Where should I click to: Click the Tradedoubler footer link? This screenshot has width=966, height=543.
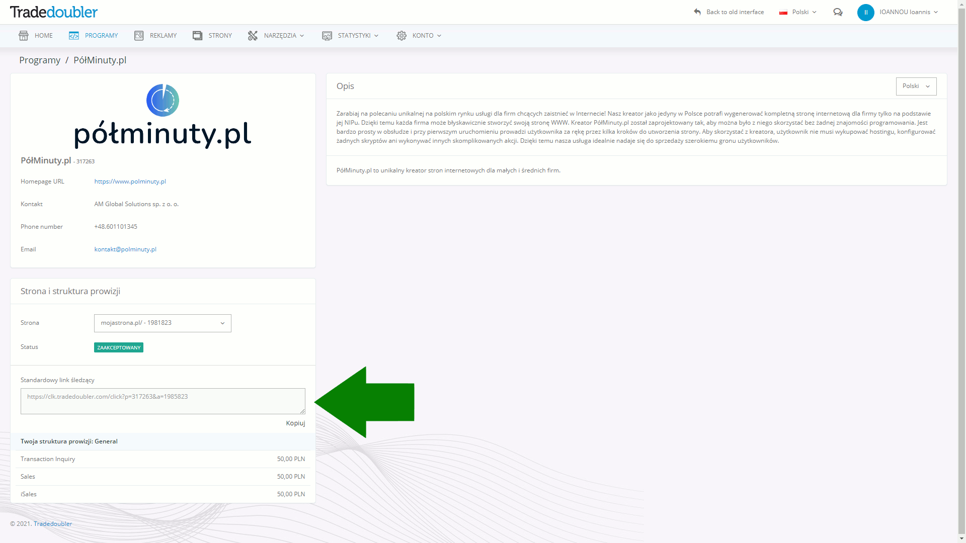tap(53, 524)
